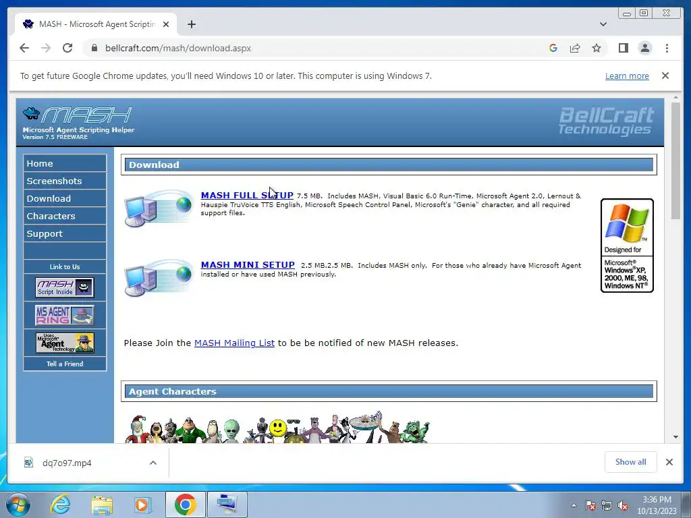The height and width of the screenshot is (518, 691).
Task: Click the muted volume tray icon
Action: (x=623, y=505)
